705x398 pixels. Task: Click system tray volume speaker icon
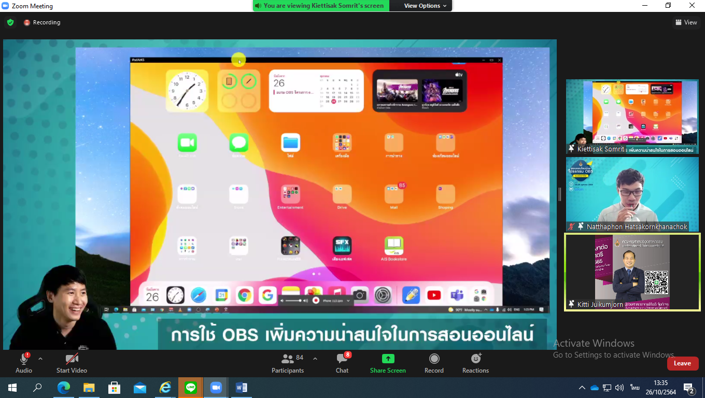tap(619, 388)
